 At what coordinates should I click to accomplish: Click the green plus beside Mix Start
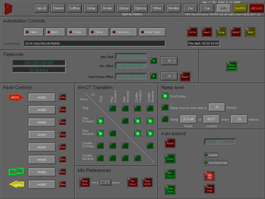tap(154, 61)
